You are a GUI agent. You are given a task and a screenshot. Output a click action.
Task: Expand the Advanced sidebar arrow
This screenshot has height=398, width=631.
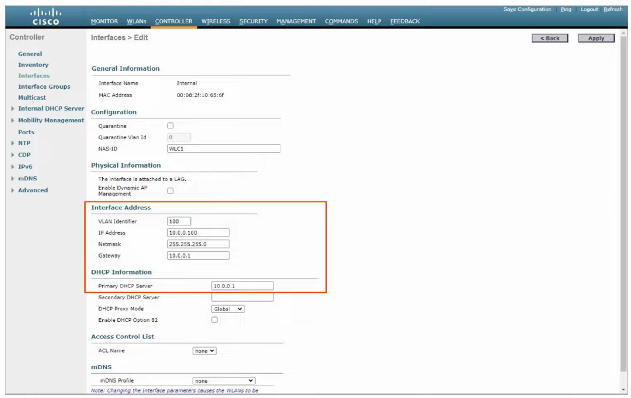[x=13, y=190]
